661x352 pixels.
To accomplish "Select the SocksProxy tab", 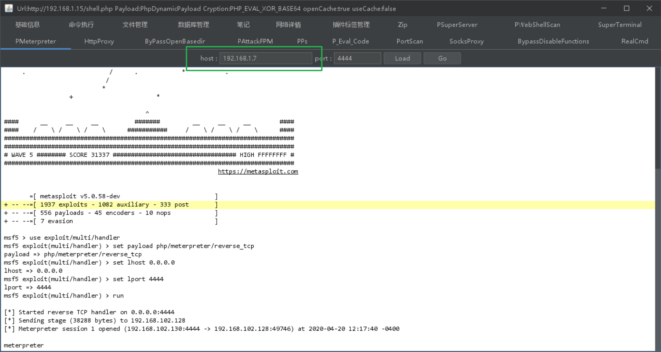I will (467, 41).
